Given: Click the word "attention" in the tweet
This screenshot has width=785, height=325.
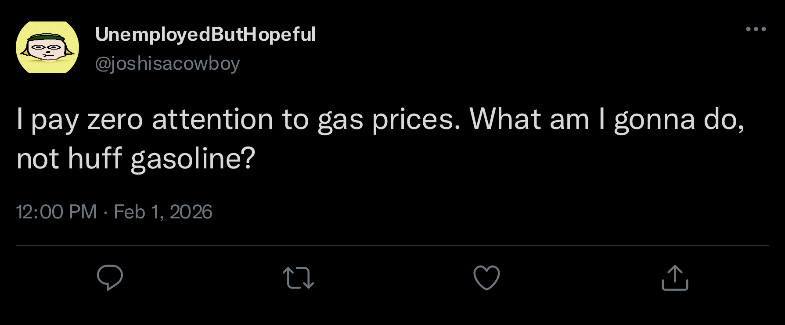Looking at the screenshot, I should point(212,119).
